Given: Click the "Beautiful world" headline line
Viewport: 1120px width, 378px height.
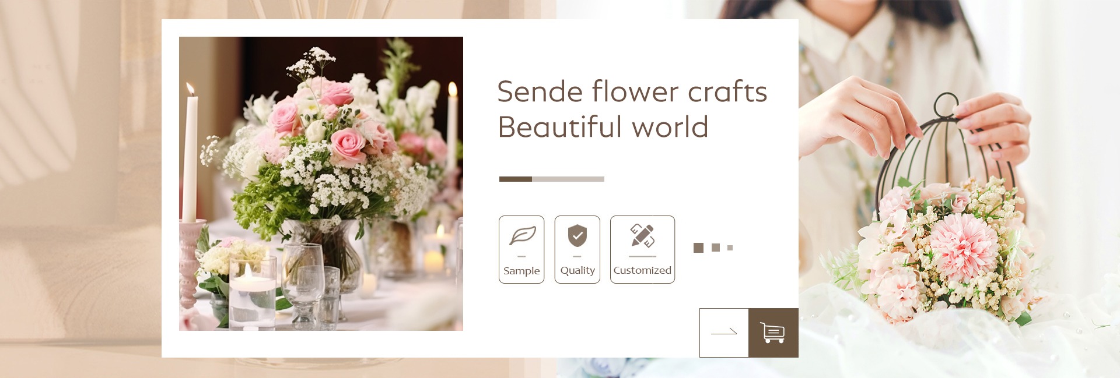Looking at the screenshot, I should (x=603, y=127).
